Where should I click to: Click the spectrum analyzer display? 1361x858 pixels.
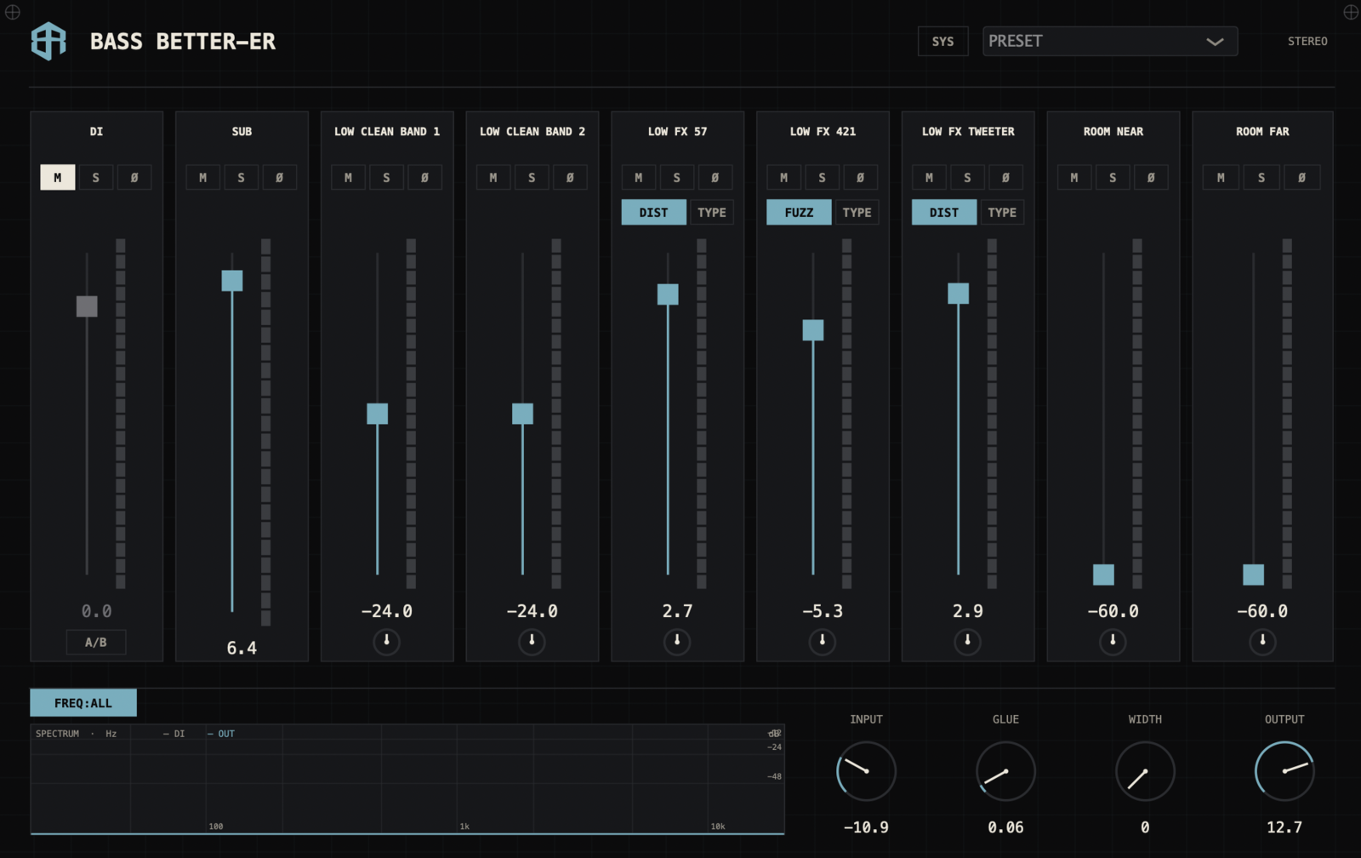pos(407,780)
